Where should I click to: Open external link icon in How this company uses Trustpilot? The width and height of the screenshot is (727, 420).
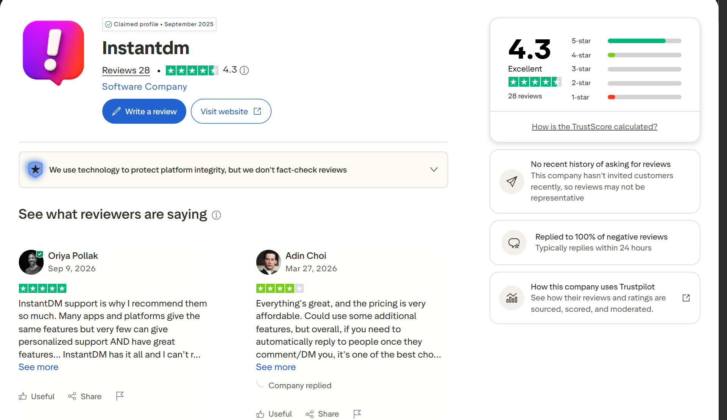[x=686, y=298]
